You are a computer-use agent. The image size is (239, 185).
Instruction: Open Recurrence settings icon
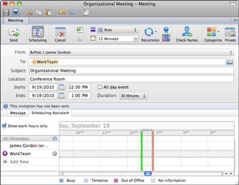(149, 32)
